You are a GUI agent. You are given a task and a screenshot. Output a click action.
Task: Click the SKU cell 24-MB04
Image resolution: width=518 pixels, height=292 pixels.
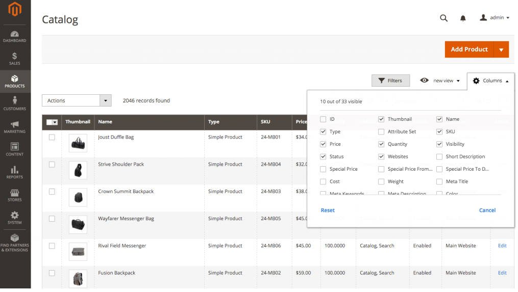(x=270, y=164)
